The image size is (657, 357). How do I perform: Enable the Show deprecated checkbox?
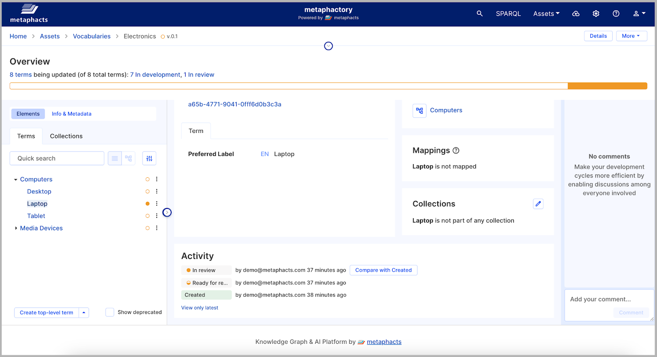pyautogui.click(x=110, y=312)
